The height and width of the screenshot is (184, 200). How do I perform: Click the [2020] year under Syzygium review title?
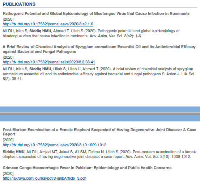[x=8, y=57]
